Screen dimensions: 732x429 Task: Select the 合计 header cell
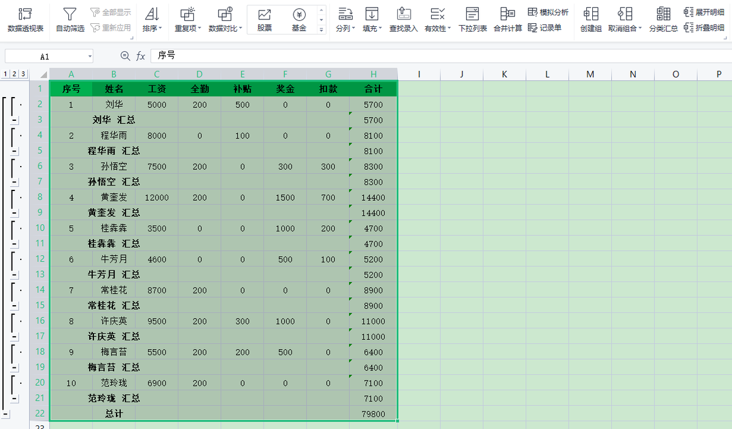373,89
